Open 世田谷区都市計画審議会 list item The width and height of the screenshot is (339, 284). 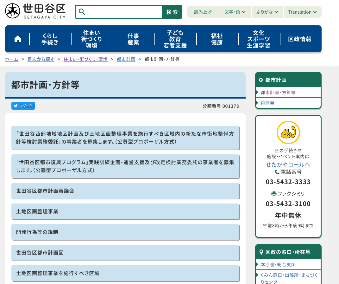125,191
